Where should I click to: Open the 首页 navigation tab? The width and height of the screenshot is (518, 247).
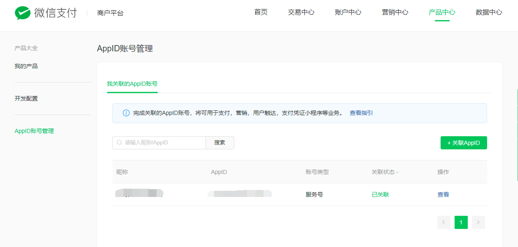pyautogui.click(x=261, y=12)
